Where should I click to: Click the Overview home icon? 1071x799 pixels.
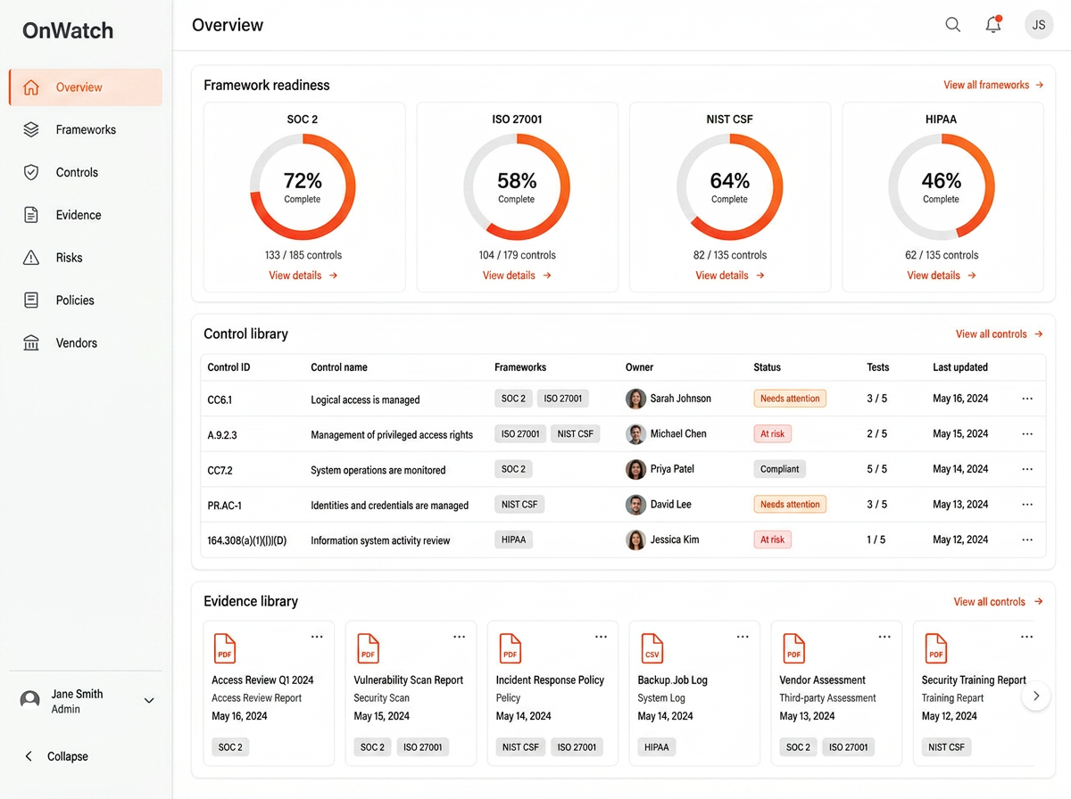[x=31, y=87]
